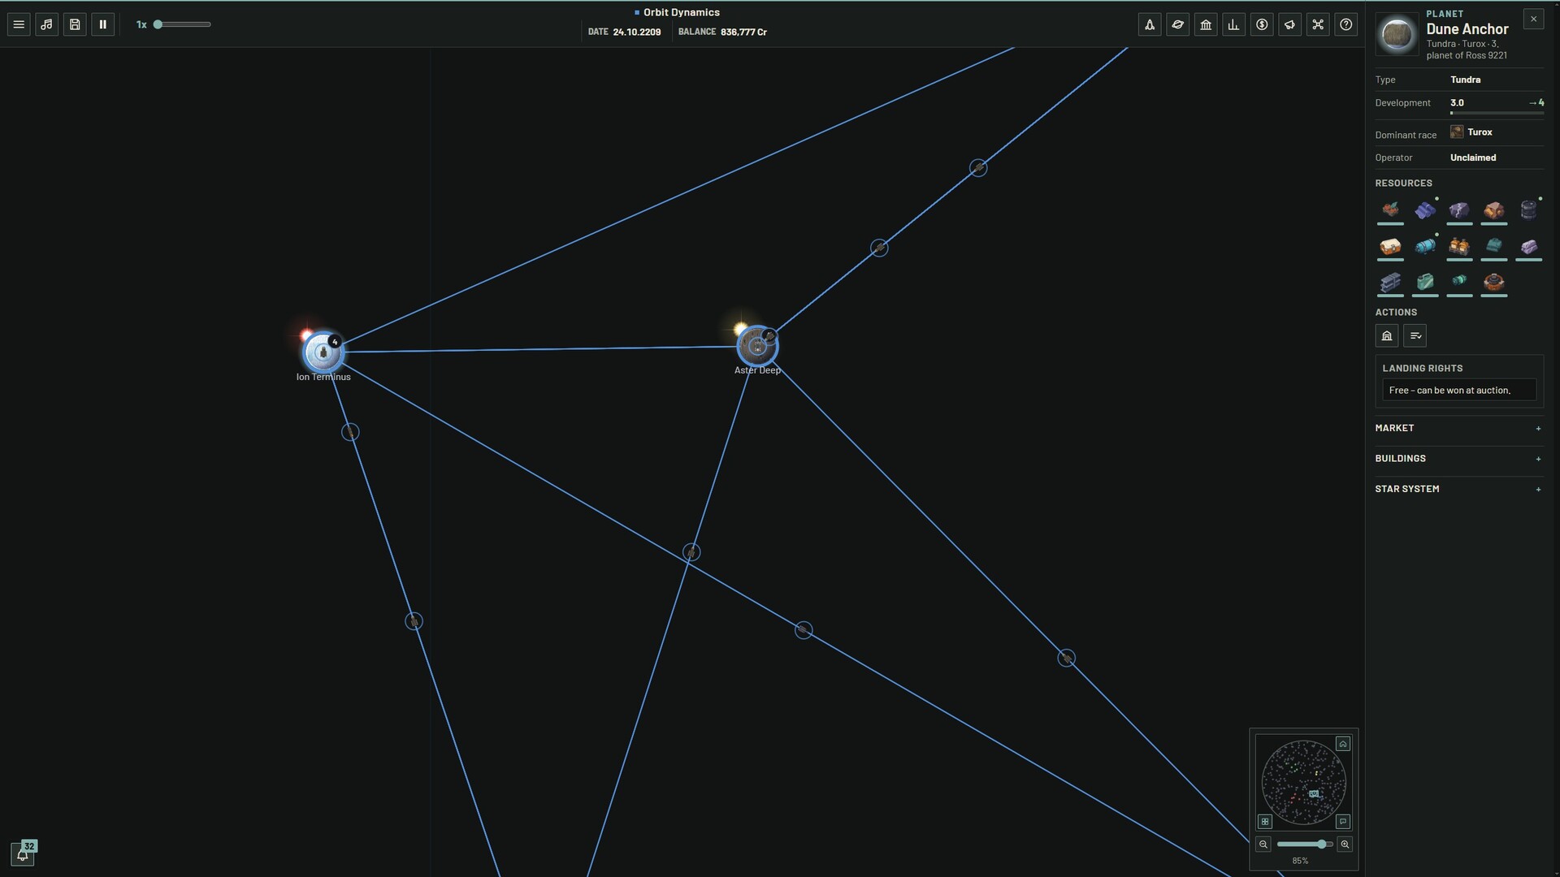Open the ships rocket icon
Viewport: 1560px width, 877px height.
coord(1150,24)
